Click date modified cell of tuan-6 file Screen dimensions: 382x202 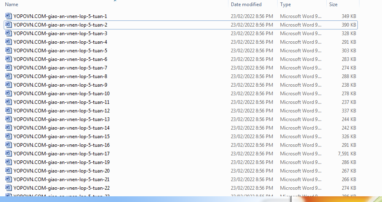(252, 59)
